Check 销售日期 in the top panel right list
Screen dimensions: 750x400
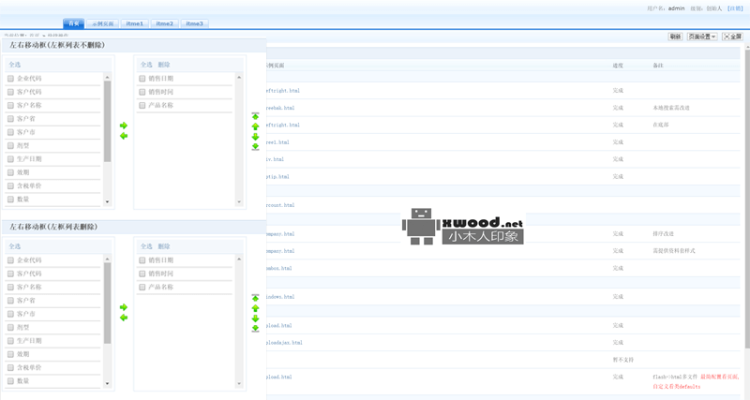tap(142, 79)
